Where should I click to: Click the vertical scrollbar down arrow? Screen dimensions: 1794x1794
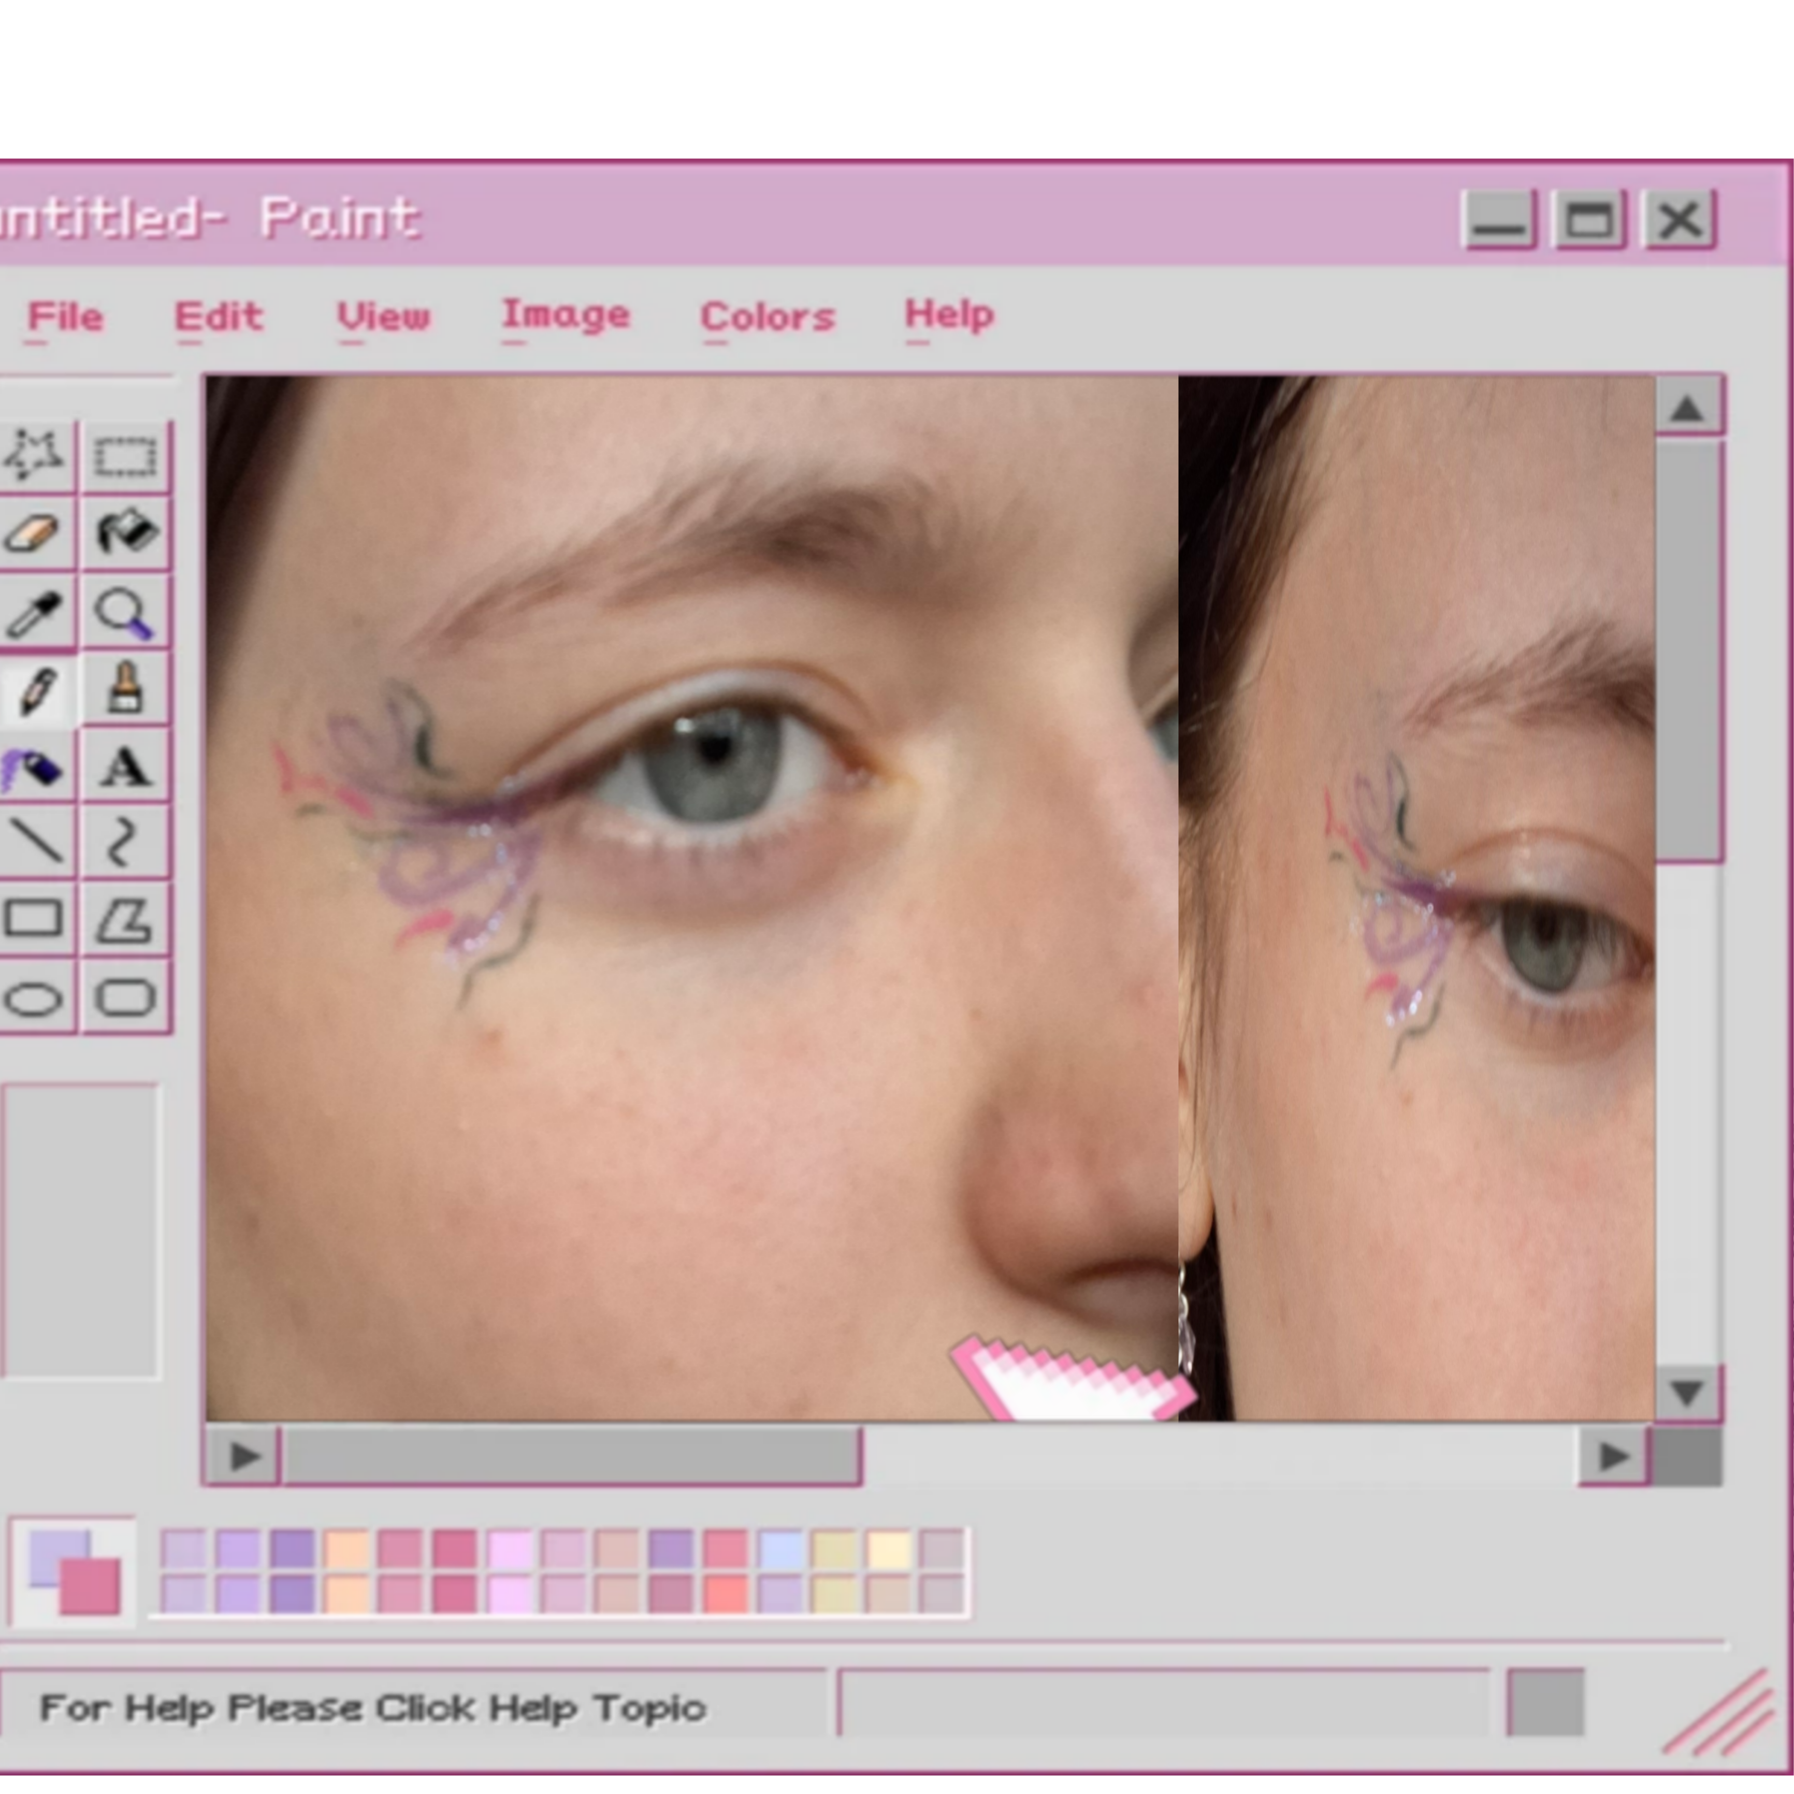coord(1688,1392)
